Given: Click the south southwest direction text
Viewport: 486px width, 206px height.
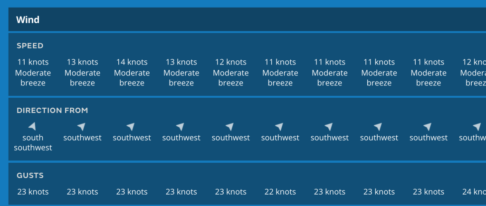Looking at the screenshot, I should (x=33, y=142).
